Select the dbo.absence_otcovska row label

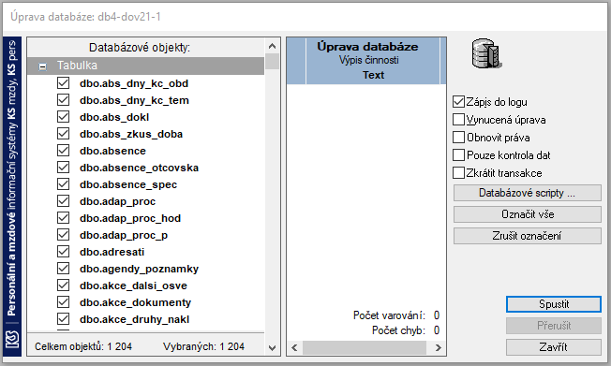point(139,168)
